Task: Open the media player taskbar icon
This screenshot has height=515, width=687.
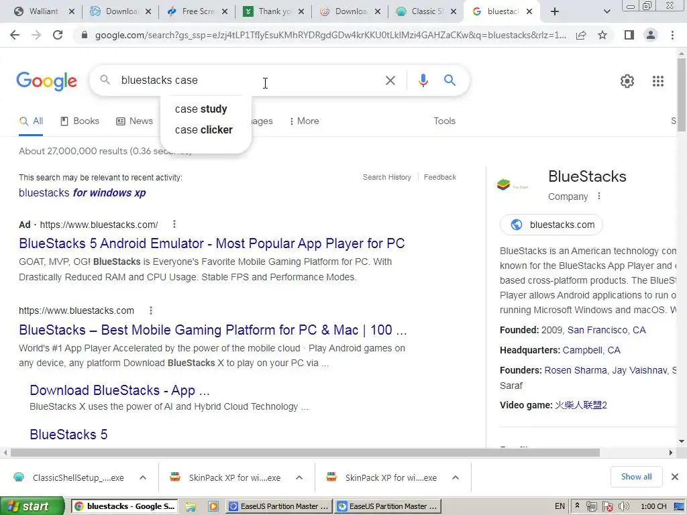Action: 213,507
